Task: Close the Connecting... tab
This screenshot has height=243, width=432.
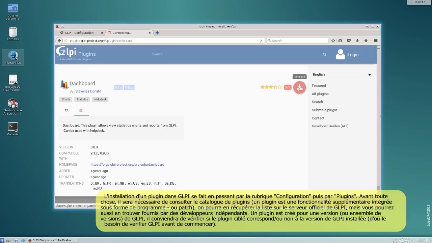Action: [x=150, y=33]
